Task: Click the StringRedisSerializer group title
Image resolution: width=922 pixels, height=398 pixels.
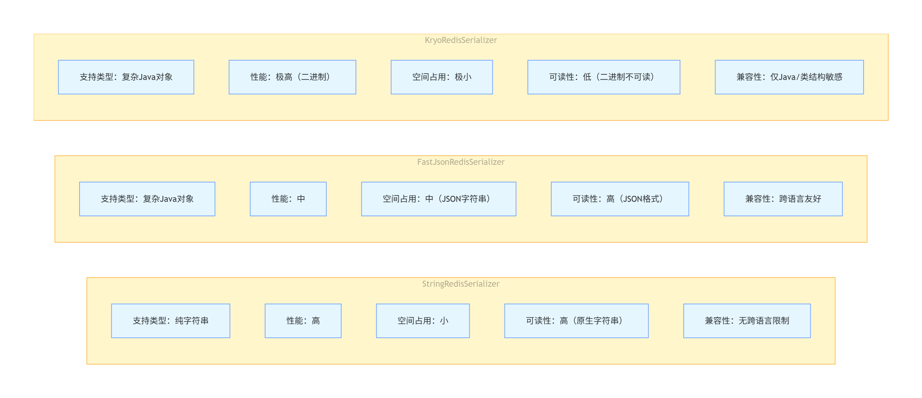Action: pos(460,284)
